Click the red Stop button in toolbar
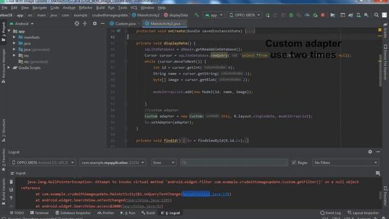This screenshot has width=389, height=219. pyautogui.click(x=323, y=15)
